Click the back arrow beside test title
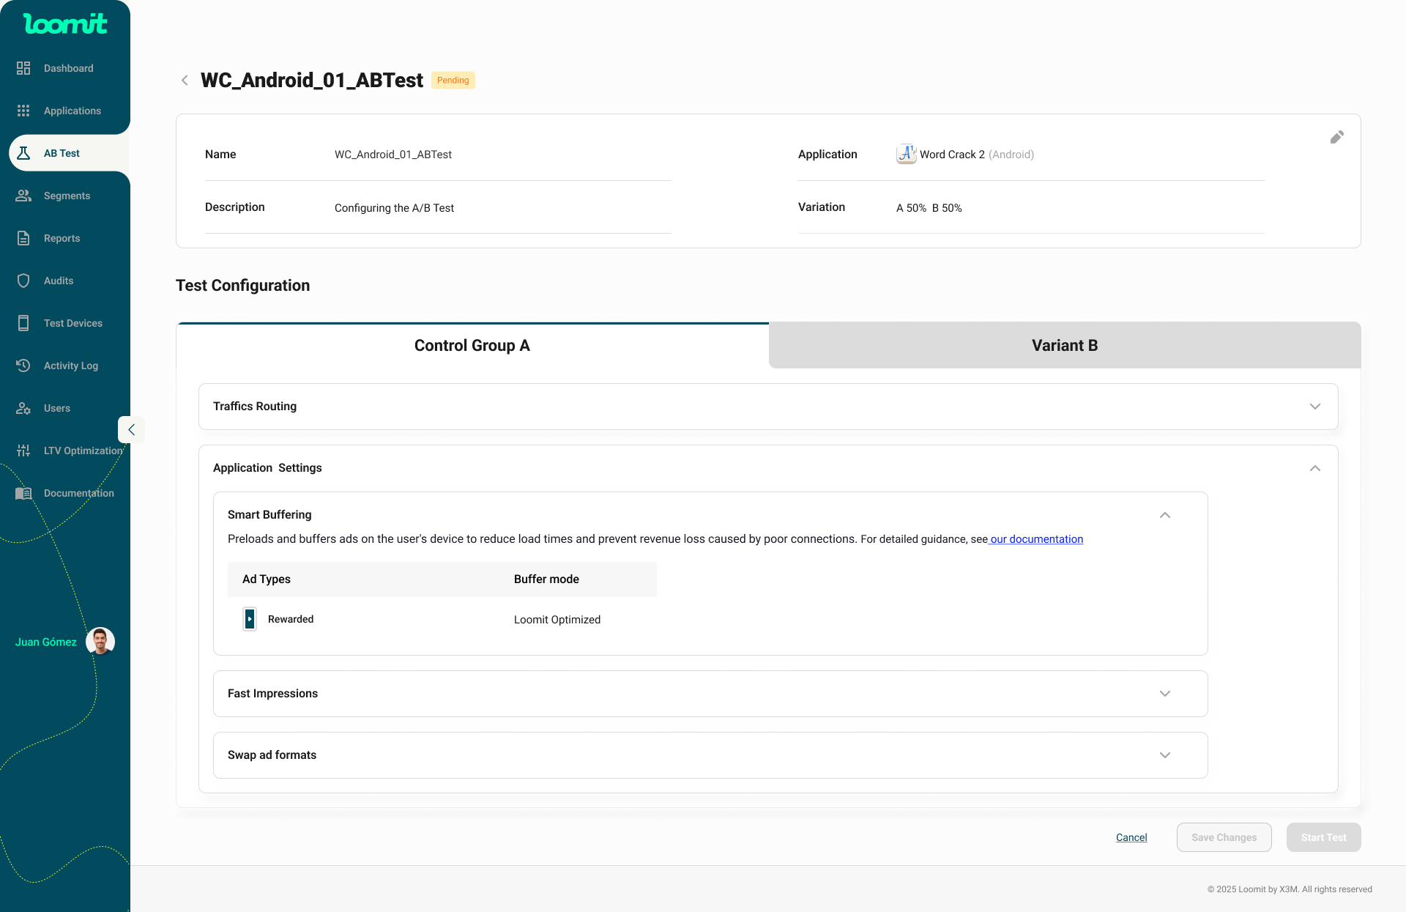 pos(185,81)
